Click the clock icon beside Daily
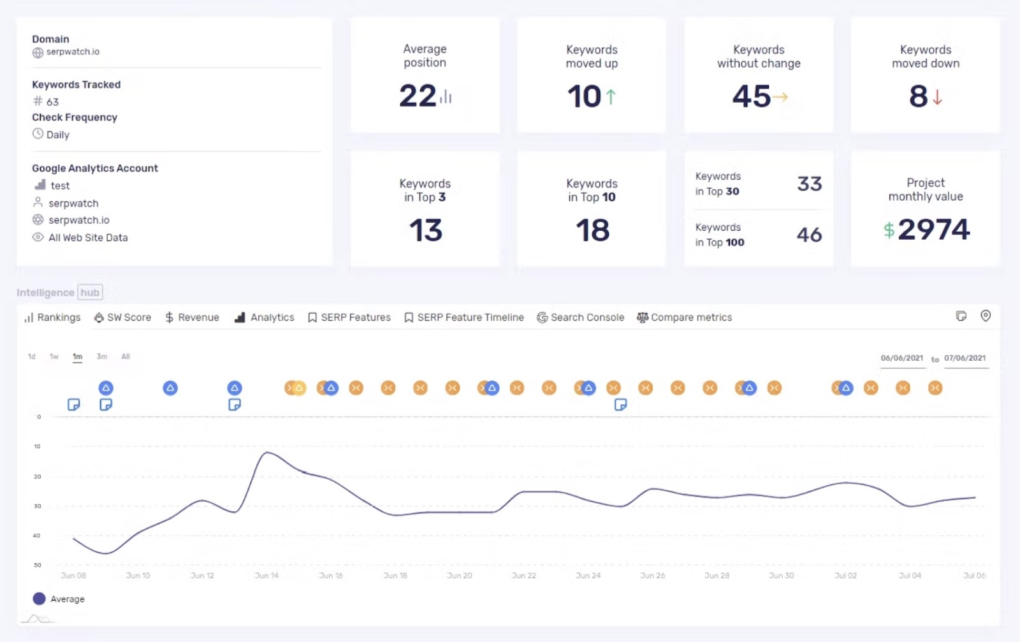1020x642 pixels. pos(38,134)
